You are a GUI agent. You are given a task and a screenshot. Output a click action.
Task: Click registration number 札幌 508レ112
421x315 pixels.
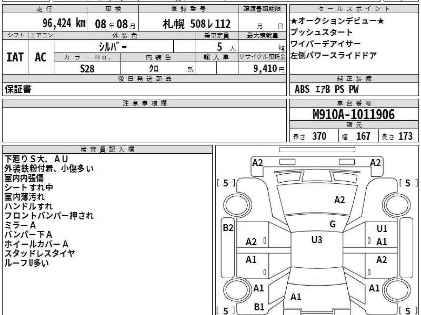(x=196, y=24)
